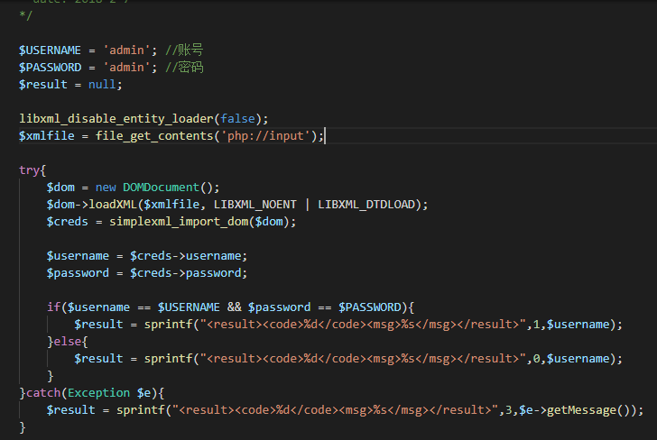The image size is (657, 440).
Task: Click the 'null' keyword
Action: pyautogui.click(x=102, y=85)
